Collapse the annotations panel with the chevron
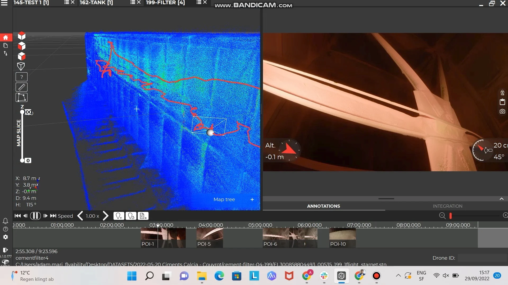 pos(501,199)
